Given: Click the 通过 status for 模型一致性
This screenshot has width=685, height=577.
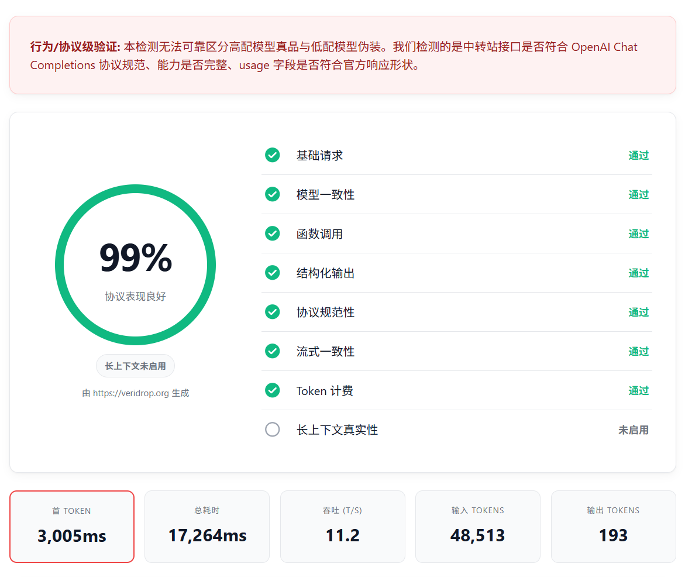Looking at the screenshot, I should click(x=638, y=194).
